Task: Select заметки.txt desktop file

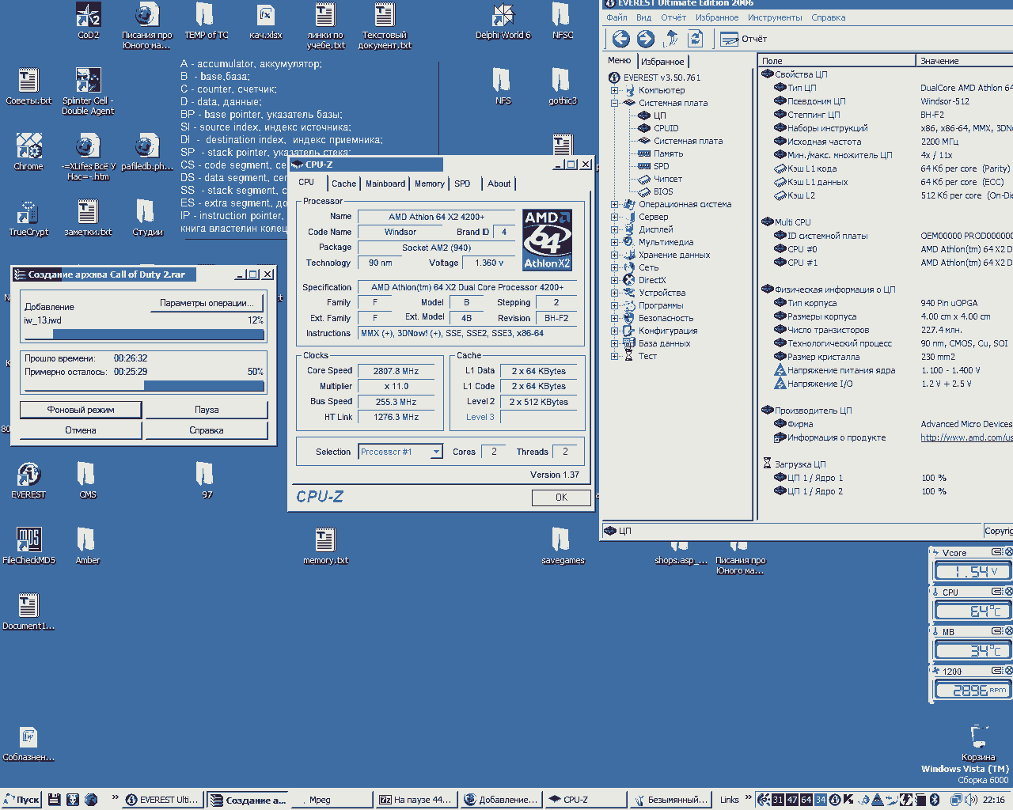Action: pyautogui.click(x=88, y=218)
